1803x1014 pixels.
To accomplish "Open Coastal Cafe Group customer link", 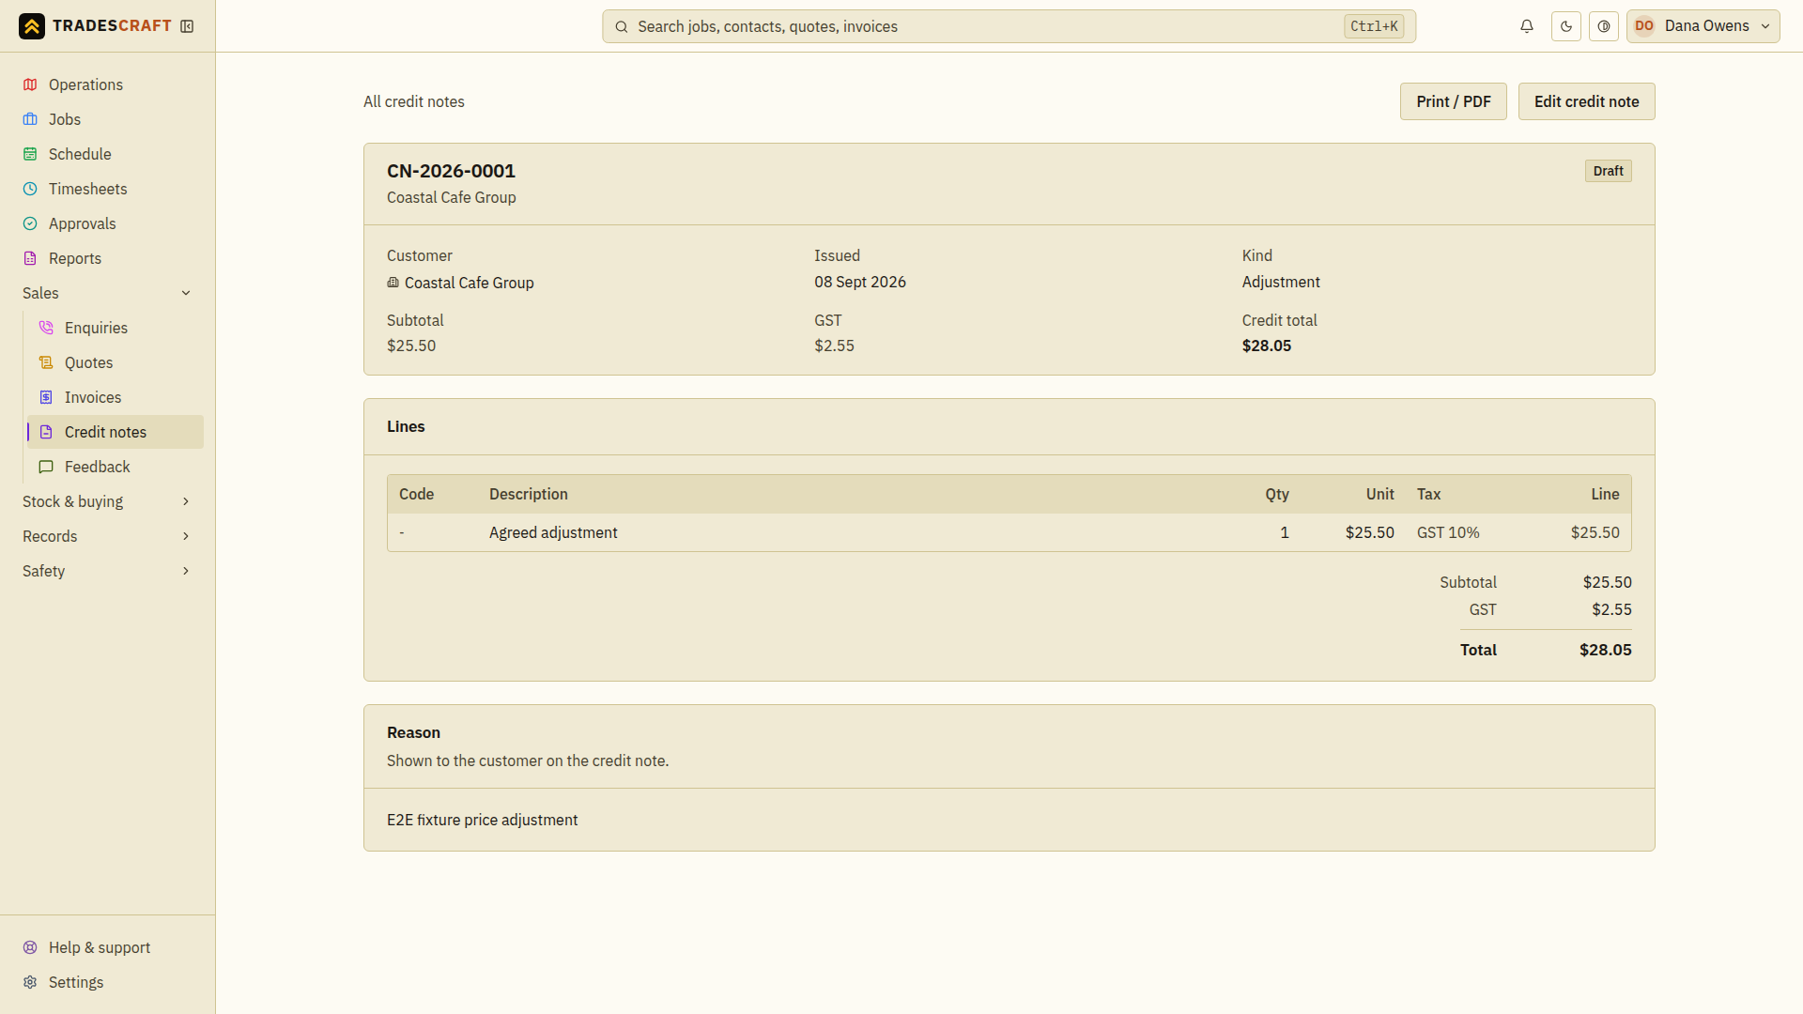I will 460,283.
